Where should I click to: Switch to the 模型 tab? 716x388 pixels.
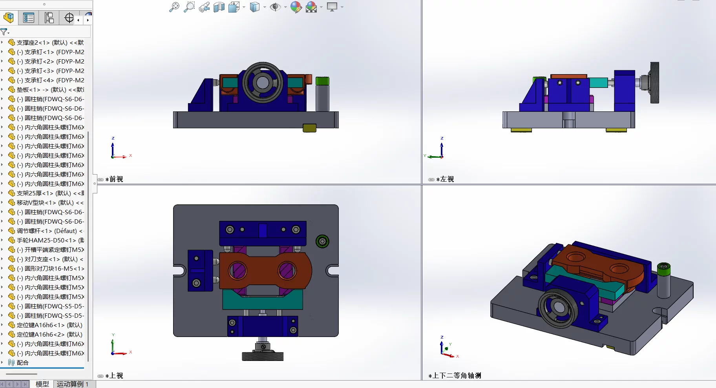pos(42,384)
